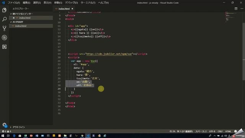Click the split editor icon

236,9
